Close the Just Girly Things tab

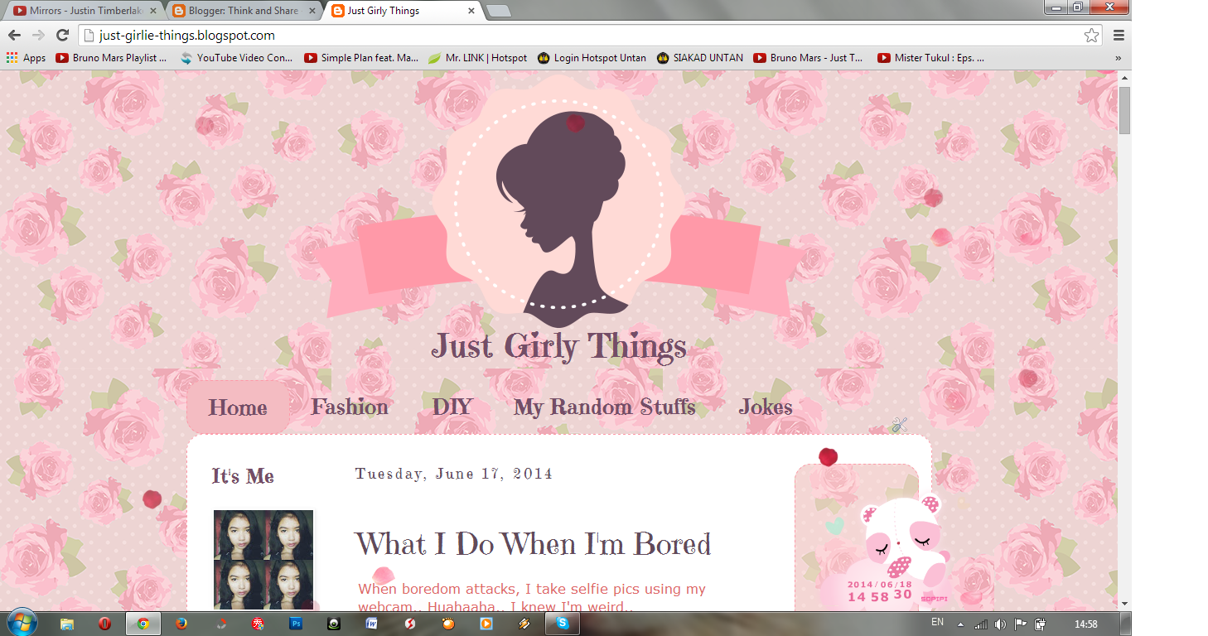471,11
